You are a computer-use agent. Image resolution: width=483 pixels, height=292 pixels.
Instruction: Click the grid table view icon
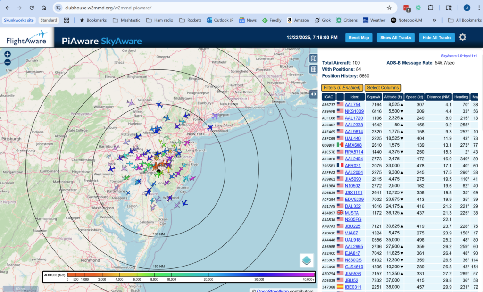tap(313, 69)
